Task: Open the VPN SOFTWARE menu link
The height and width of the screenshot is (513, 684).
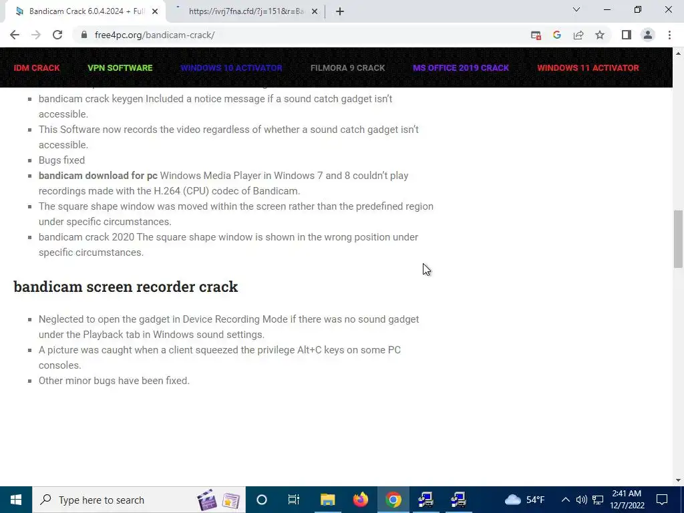Action: click(120, 68)
